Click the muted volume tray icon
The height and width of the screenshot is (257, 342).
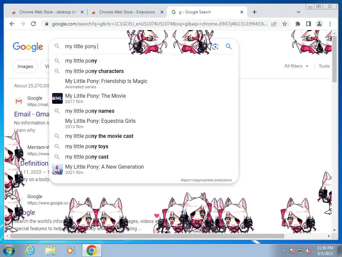click(308, 251)
